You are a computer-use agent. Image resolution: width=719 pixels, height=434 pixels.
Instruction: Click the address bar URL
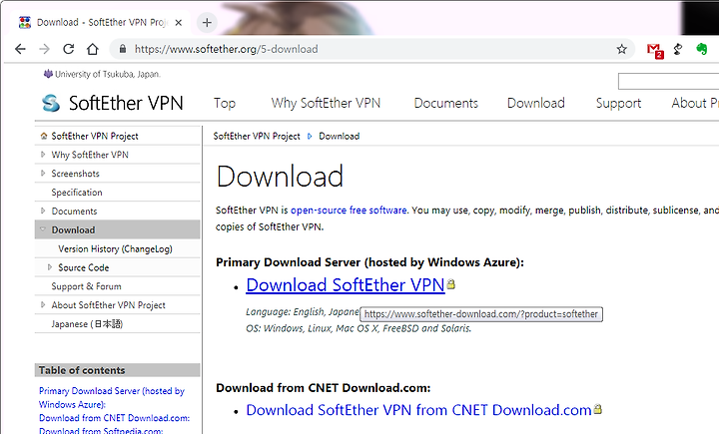(226, 49)
